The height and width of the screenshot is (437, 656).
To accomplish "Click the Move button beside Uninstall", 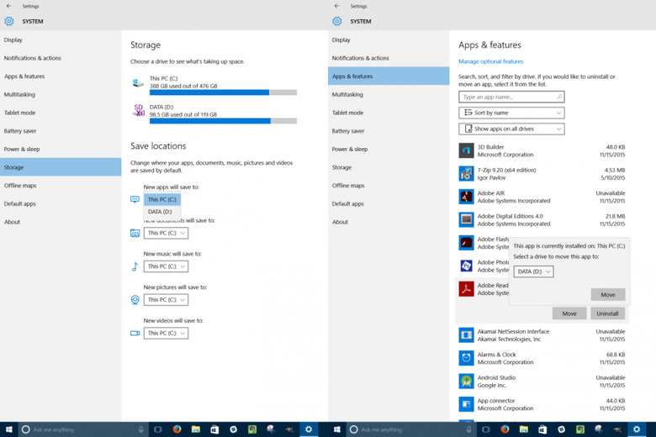I will coord(569,313).
